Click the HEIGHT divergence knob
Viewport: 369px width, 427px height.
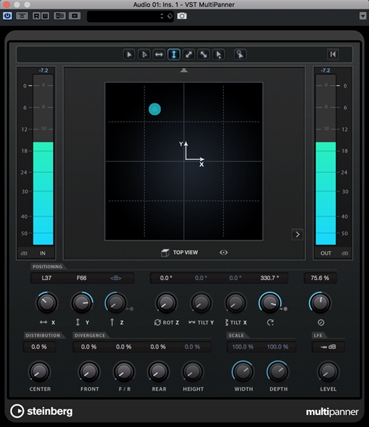193,371
